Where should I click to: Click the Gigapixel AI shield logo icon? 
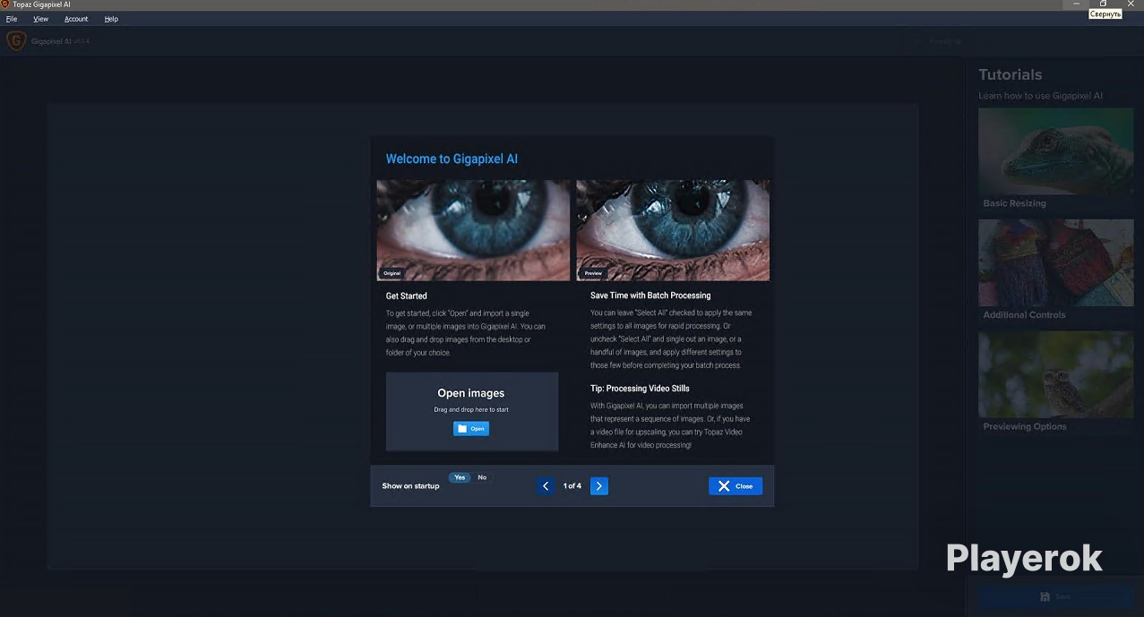point(16,41)
